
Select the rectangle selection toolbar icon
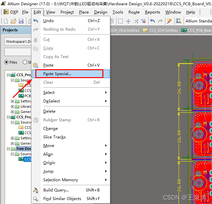(x=121, y=21)
